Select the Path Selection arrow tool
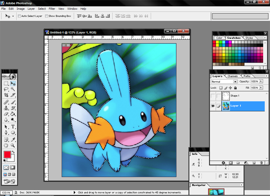Image resolution: width=270 pixels, height=196 pixels. [x=6, y=127]
